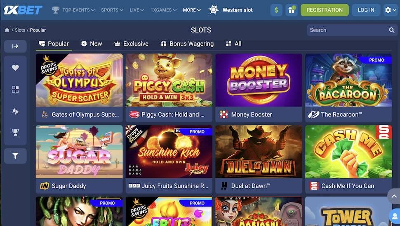Click the REGISTRATION button
The height and width of the screenshot is (226, 400).
tap(325, 10)
